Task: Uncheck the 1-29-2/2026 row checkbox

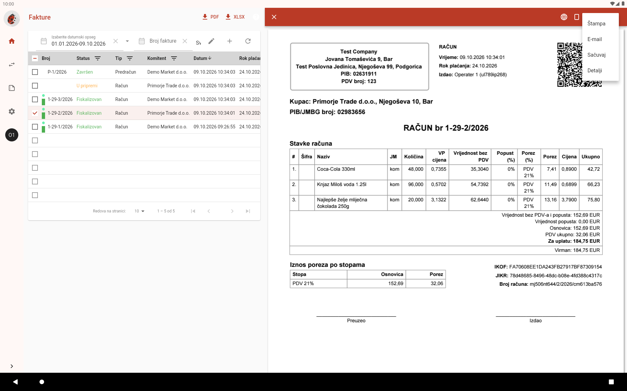Action: pyautogui.click(x=35, y=113)
